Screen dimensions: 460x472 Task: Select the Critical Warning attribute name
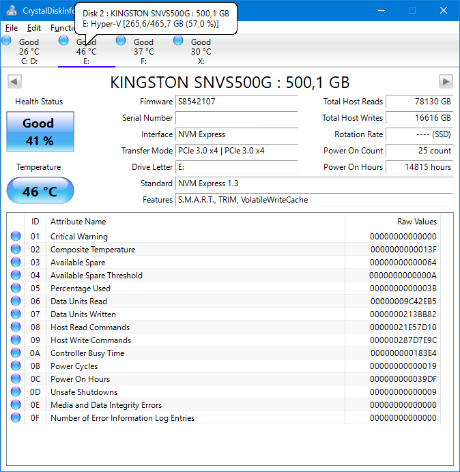pos(79,237)
